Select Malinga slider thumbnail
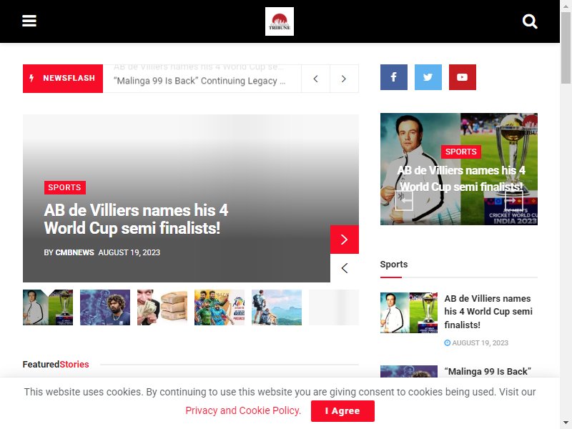 click(x=105, y=307)
